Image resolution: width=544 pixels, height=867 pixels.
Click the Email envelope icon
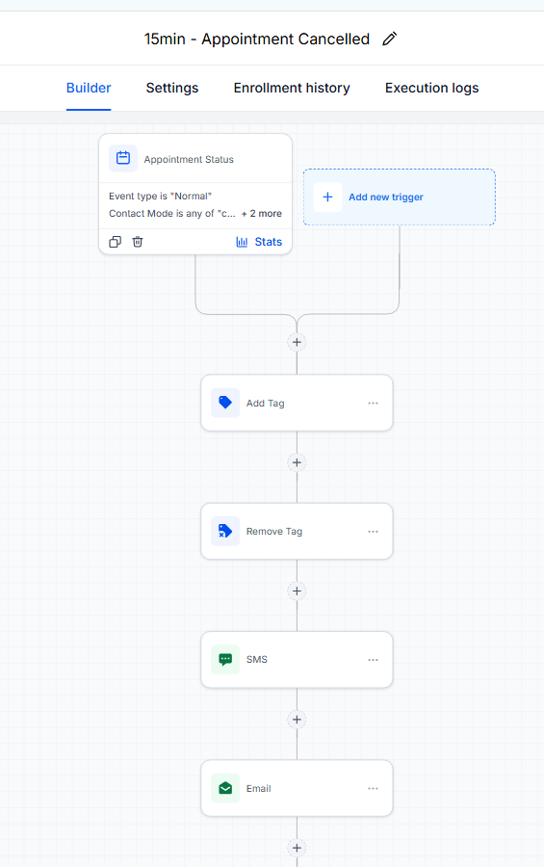coord(225,788)
